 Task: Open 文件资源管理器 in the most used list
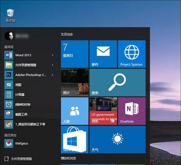tap(29, 65)
